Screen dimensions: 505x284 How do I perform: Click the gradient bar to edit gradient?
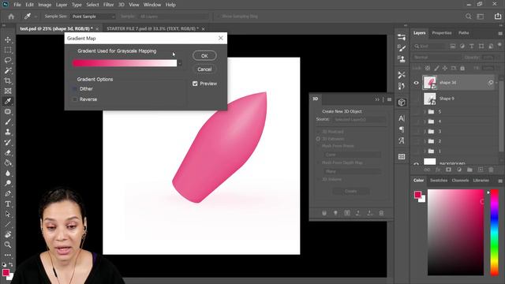tap(125, 63)
